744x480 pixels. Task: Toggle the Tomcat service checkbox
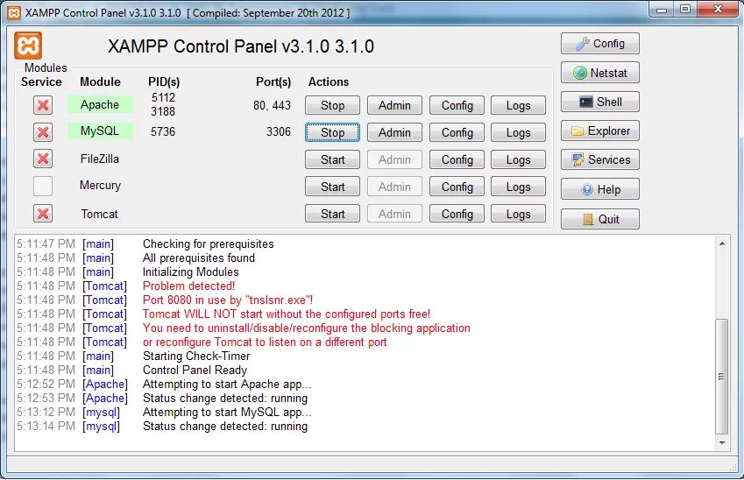click(43, 214)
